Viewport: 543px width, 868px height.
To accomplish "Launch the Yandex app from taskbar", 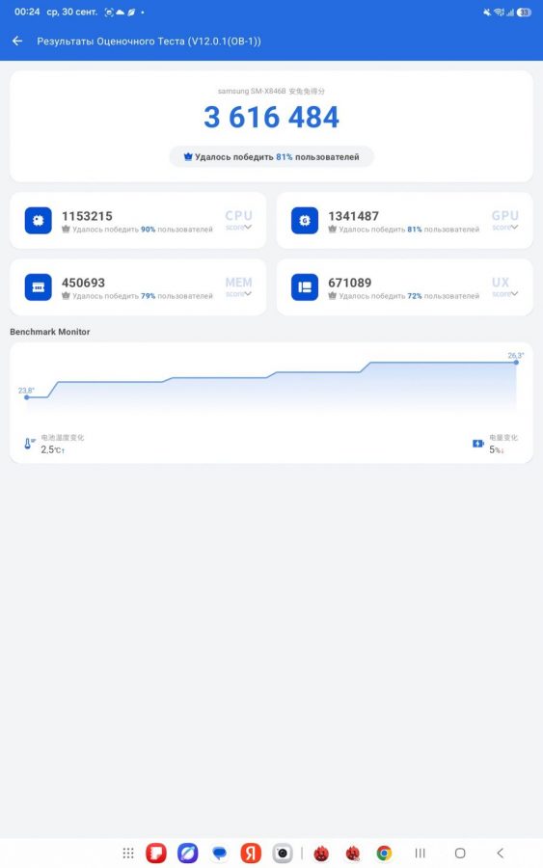I will click(x=251, y=854).
